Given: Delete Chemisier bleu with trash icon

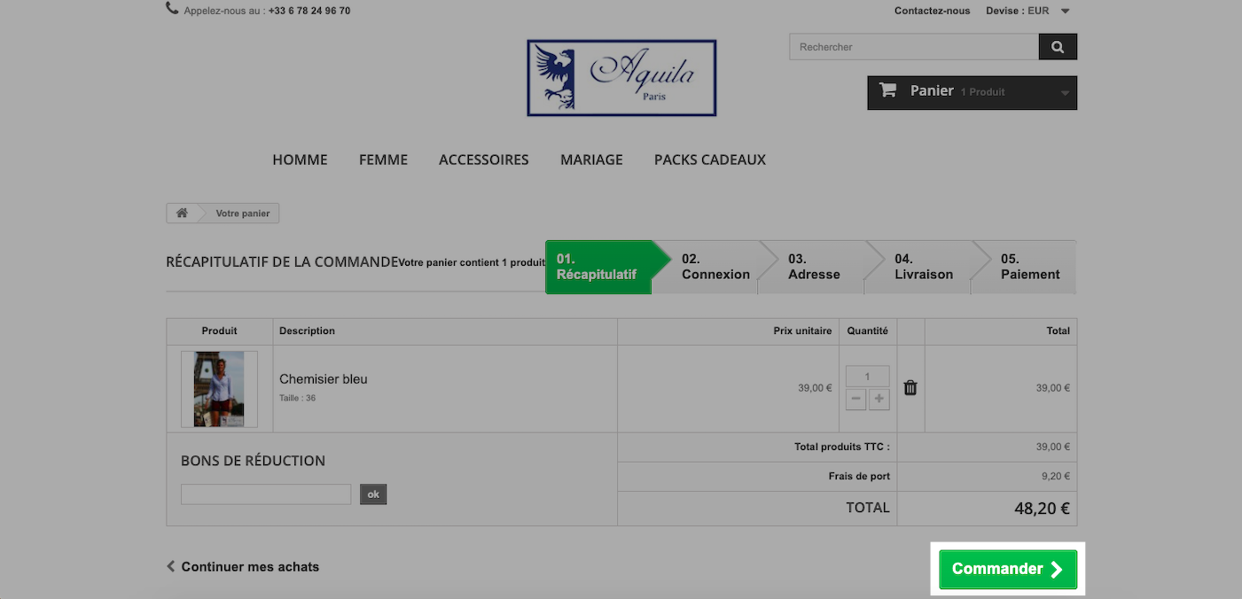Looking at the screenshot, I should (910, 387).
